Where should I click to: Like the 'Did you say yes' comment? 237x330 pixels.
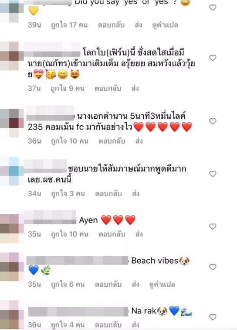click(x=213, y=8)
